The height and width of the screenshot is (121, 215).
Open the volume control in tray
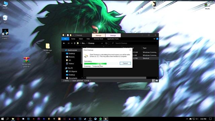pyautogui.click(x=197, y=119)
